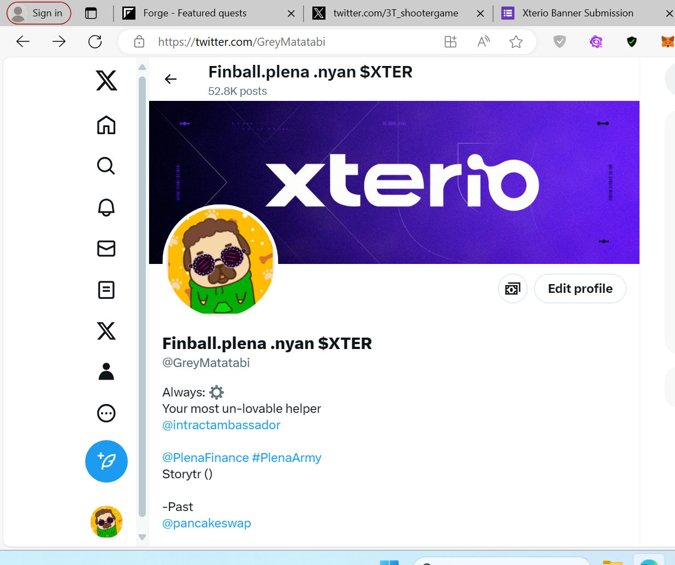
Task: Open black shield checkmark extension
Action: point(632,41)
